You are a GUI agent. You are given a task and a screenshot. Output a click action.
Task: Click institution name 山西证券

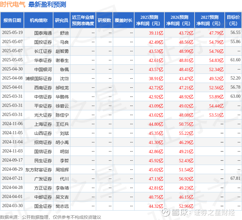[x=43, y=133]
